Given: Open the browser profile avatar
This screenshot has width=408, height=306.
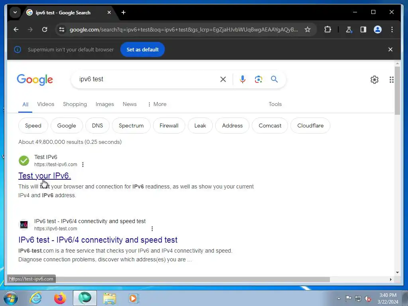Looking at the screenshot, I should click(x=378, y=29).
